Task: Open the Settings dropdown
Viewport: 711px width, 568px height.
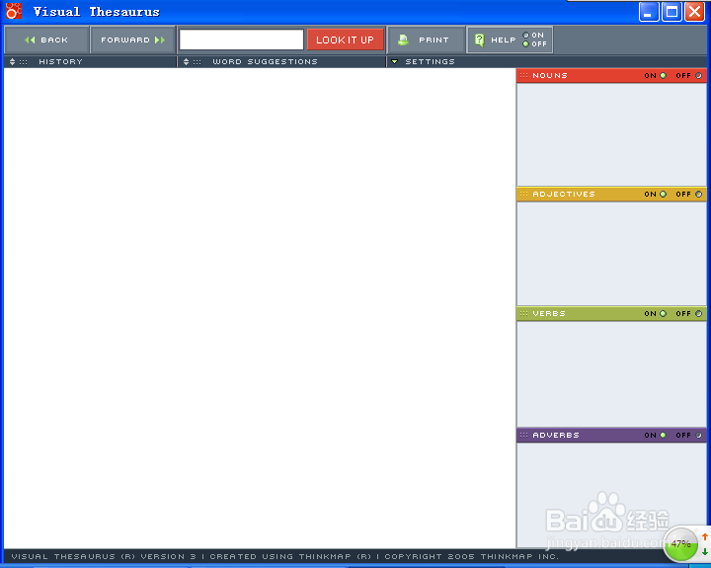Action: tap(394, 61)
